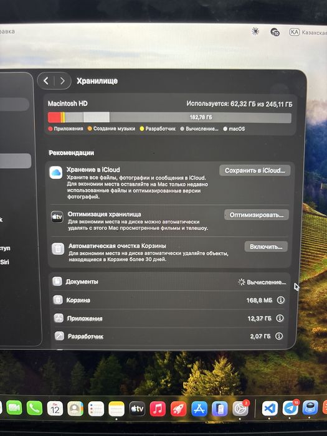Click the Сохранить в iCloud… button
The width and height of the screenshot is (327, 436).
(x=255, y=171)
